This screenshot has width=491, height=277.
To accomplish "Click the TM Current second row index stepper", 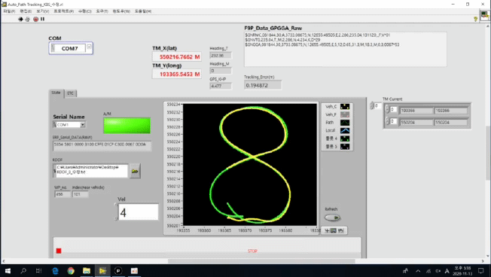I will tap(387, 121).
